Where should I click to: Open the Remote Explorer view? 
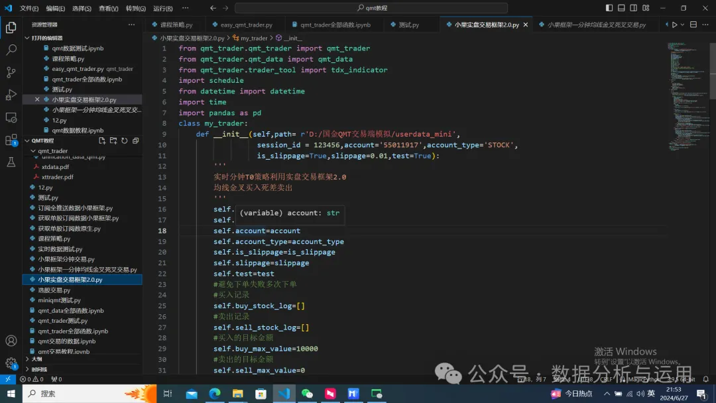pyautogui.click(x=11, y=117)
